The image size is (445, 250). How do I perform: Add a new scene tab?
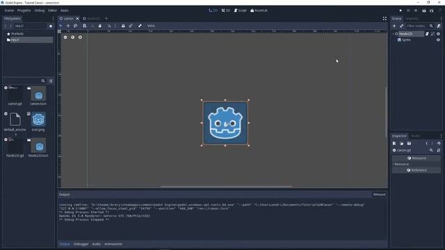click(x=106, y=19)
